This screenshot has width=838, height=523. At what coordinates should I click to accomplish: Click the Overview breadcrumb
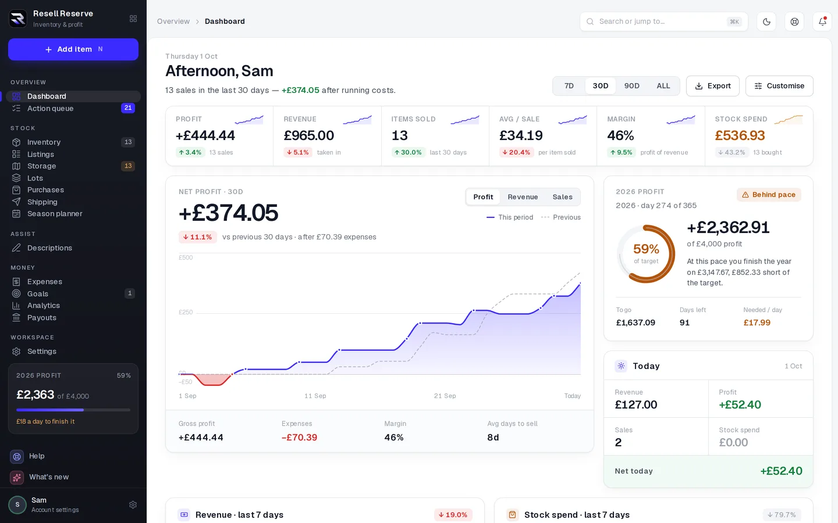173,22
